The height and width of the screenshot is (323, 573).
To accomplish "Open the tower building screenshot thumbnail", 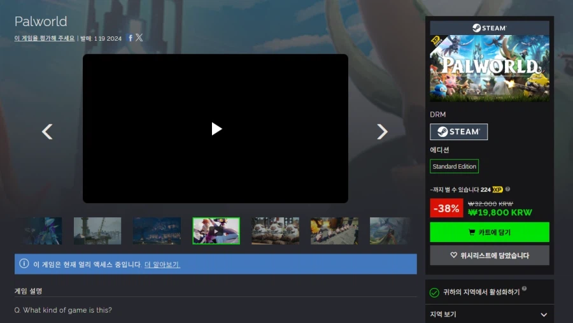I will click(x=97, y=231).
